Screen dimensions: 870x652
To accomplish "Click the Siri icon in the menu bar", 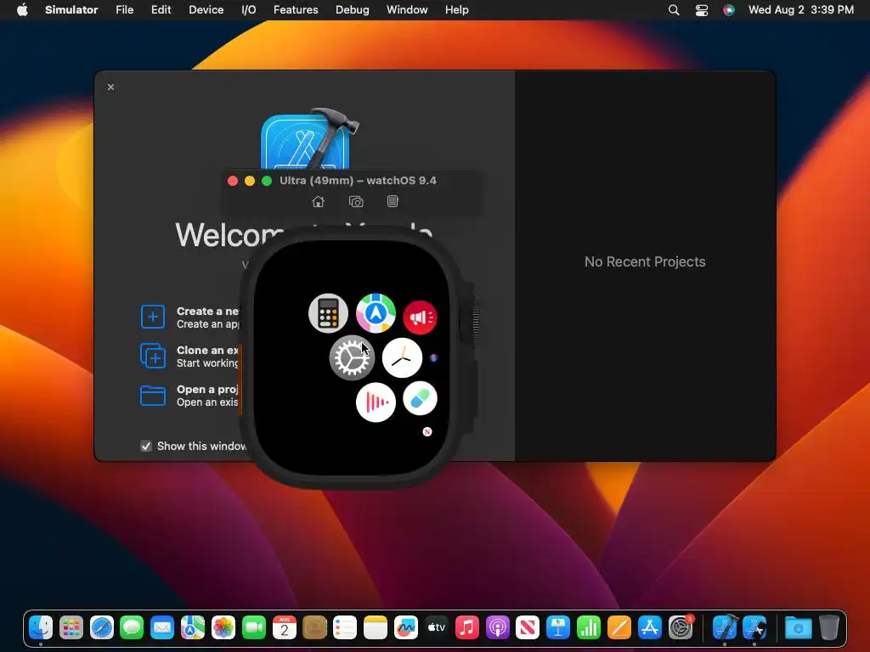I will point(728,10).
